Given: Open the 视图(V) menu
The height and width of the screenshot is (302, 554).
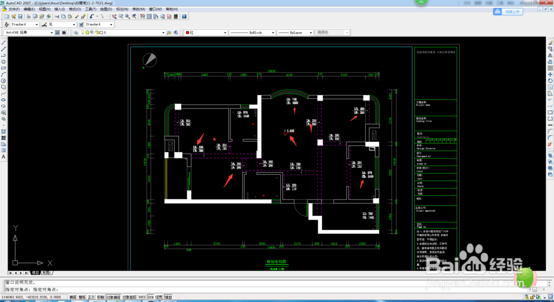Looking at the screenshot, I should point(44,9).
